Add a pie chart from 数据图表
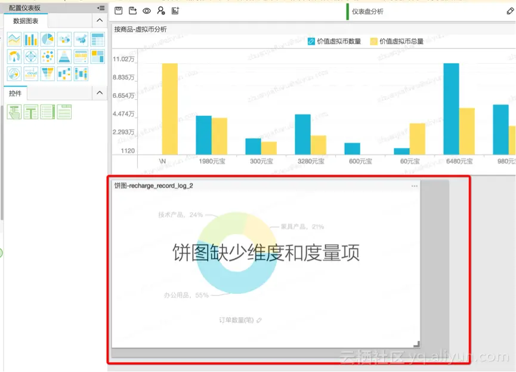516x372 pixels. point(48,39)
